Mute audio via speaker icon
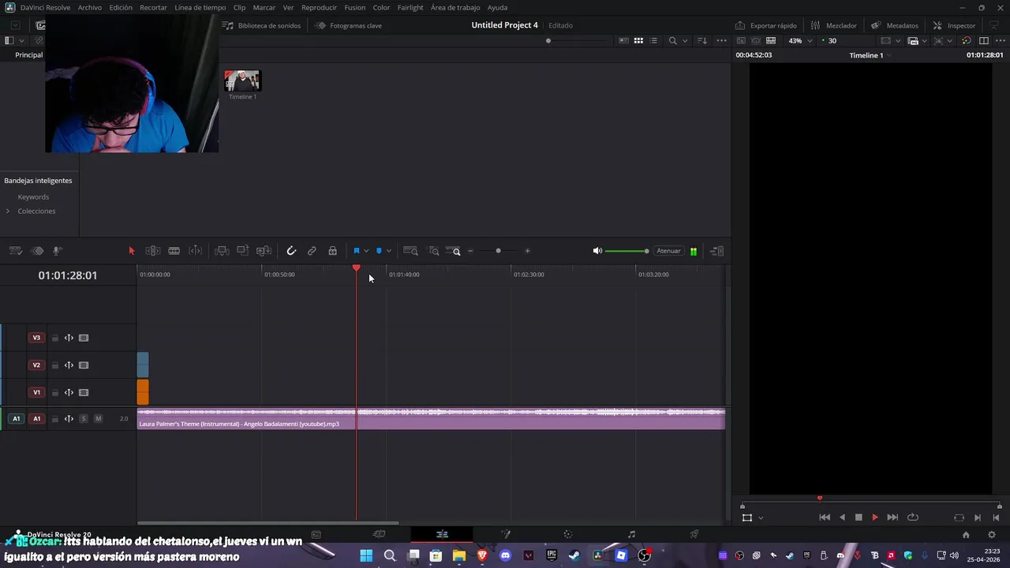This screenshot has width=1010, height=568. pyautogui.click(x=597, y=251)
